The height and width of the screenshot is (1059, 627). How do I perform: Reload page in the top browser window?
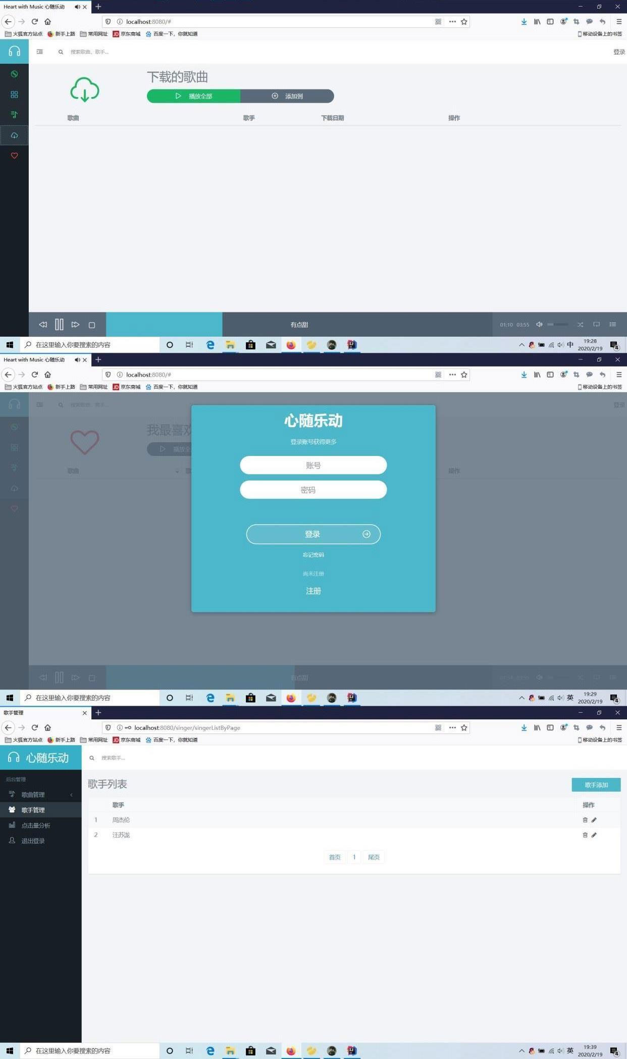point(34,21)
